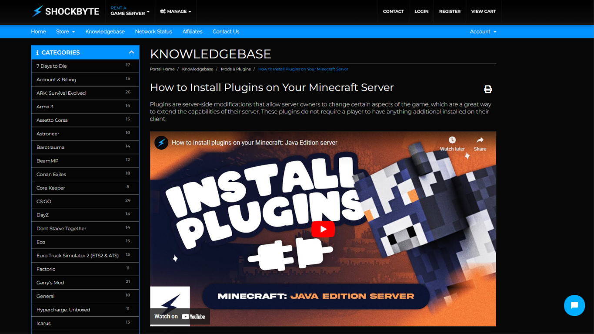The height and width of the screenshot is (334, 594).
Task: Select Network Status in navigation
Action: [x=154, y=32]
